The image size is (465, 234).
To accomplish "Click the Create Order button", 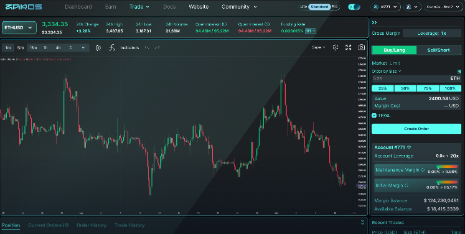I will 416,129.
